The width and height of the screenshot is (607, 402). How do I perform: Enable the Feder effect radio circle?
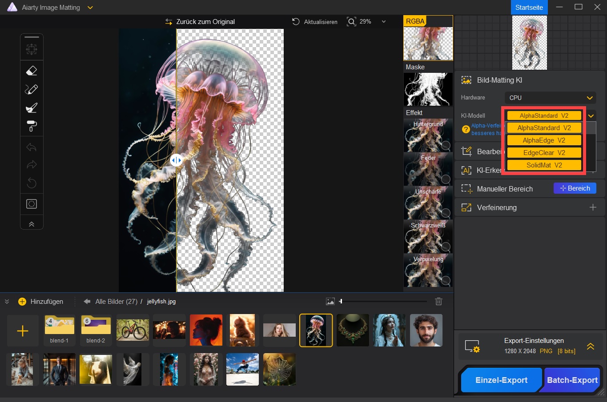point(446,179)
